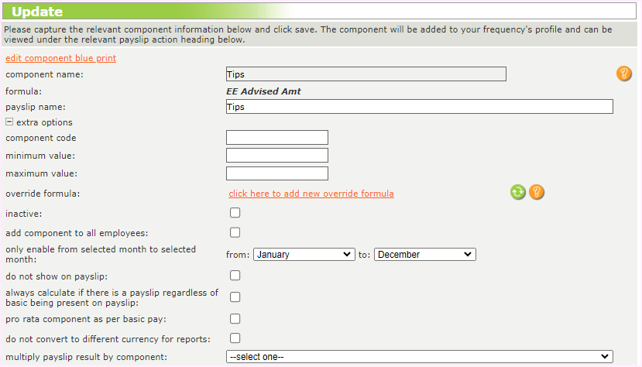Viewport: 642px width, 367px height.
Task: Click the help icon beside override formula
Action: [537, 192]
